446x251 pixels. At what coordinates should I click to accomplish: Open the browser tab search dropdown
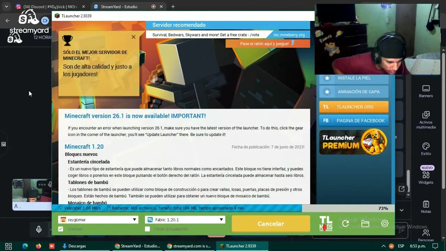pos(6,7)
